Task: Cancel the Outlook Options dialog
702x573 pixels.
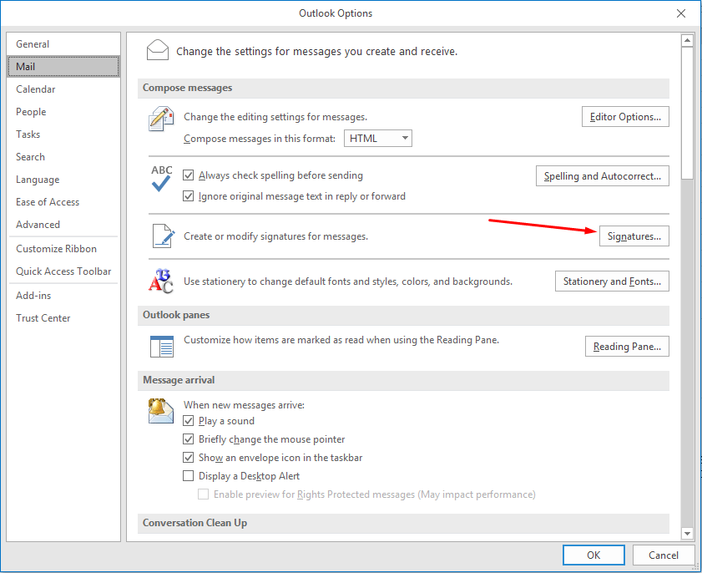Action: 663,555
